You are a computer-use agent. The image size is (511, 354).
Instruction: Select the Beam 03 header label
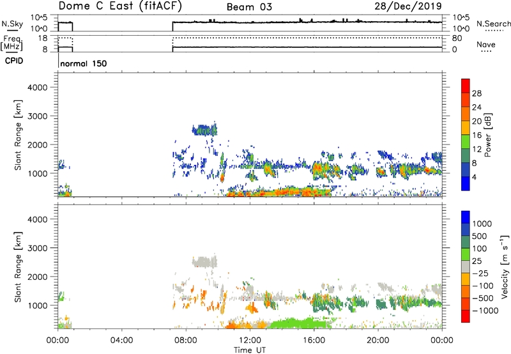(249, 7)
